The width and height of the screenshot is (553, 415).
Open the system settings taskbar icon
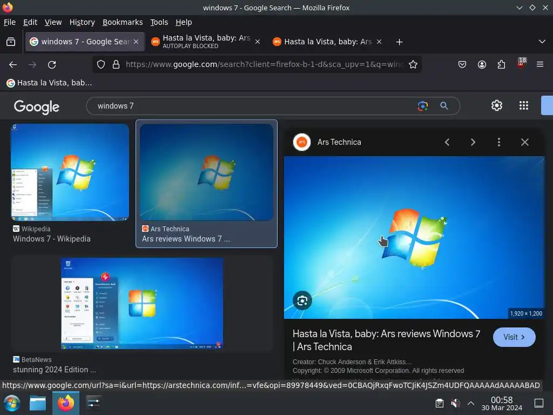pos(93,403)
